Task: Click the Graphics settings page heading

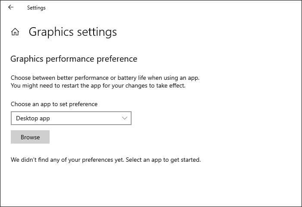Action: [72, 32]
